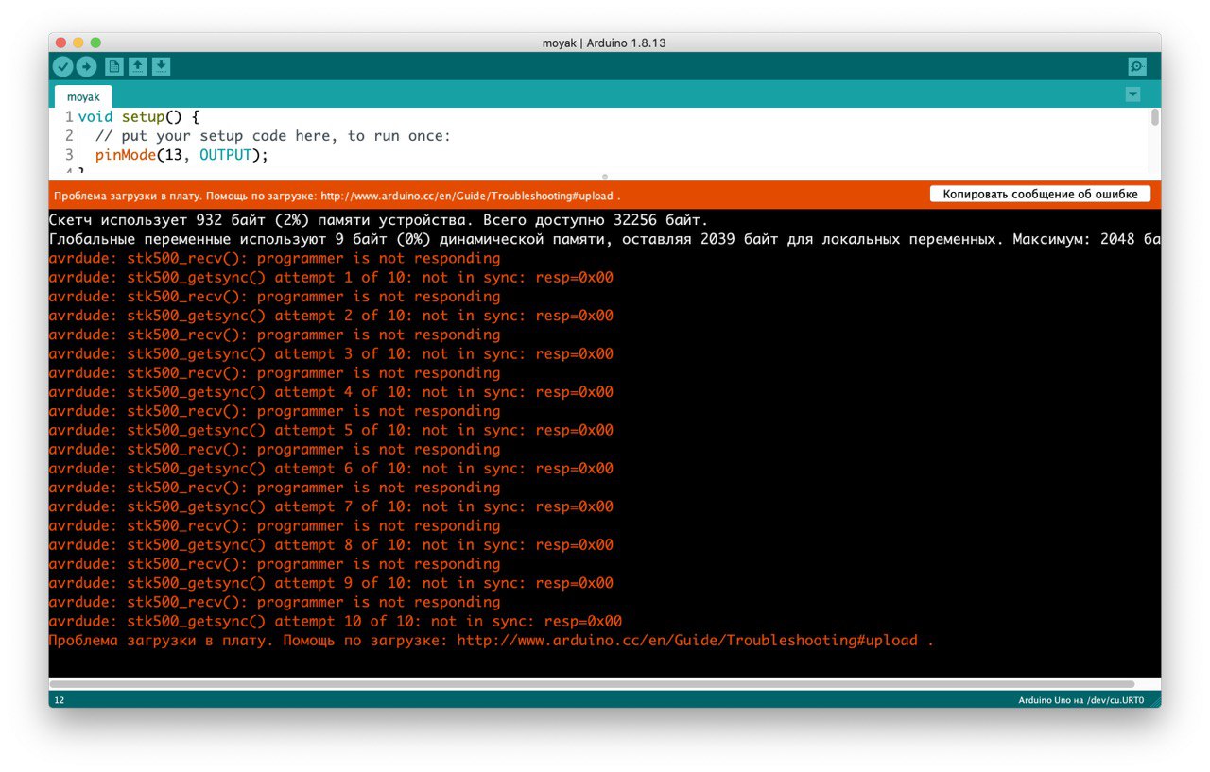Click the getsync attempt 3 of 10 line
The height and width of the screenshot is (772, 1210).
point(331,353)
